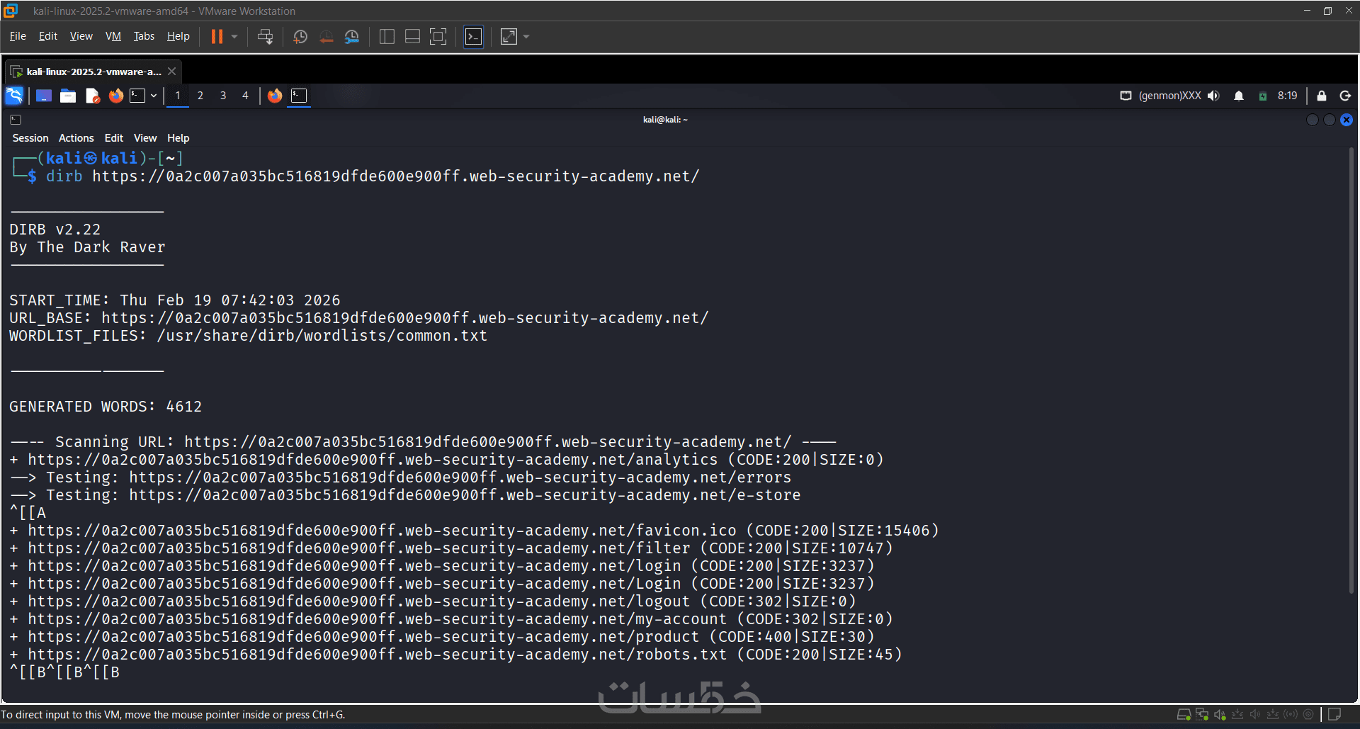Click the hard disk device status icon
Image resolution: width=1360 pixels, height=729 pixels.
[x=1184, y=715]
